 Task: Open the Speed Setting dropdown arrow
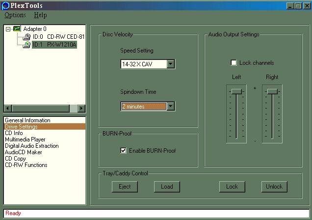coord(171,64)
